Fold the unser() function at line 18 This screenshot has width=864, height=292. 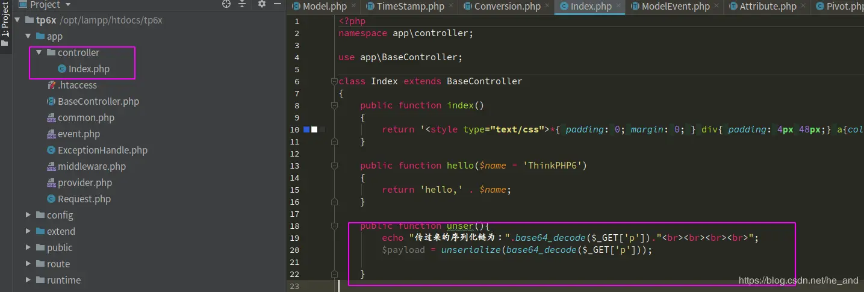(x=334, y=226)
